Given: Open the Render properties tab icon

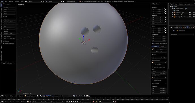Looking at the screenshot, I should pos(175,27).
